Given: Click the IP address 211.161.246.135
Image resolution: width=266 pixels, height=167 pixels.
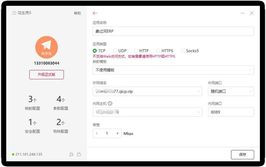Looking at the screenshot, I should [29, 154].
